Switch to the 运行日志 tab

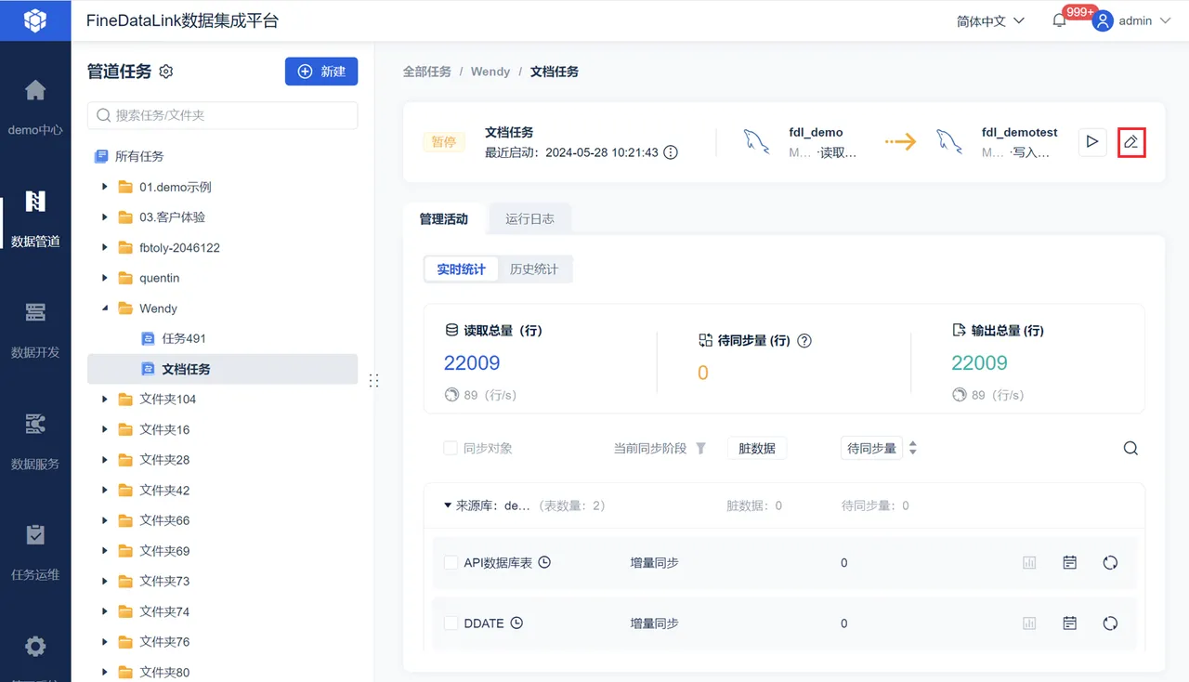coord(529,219)
